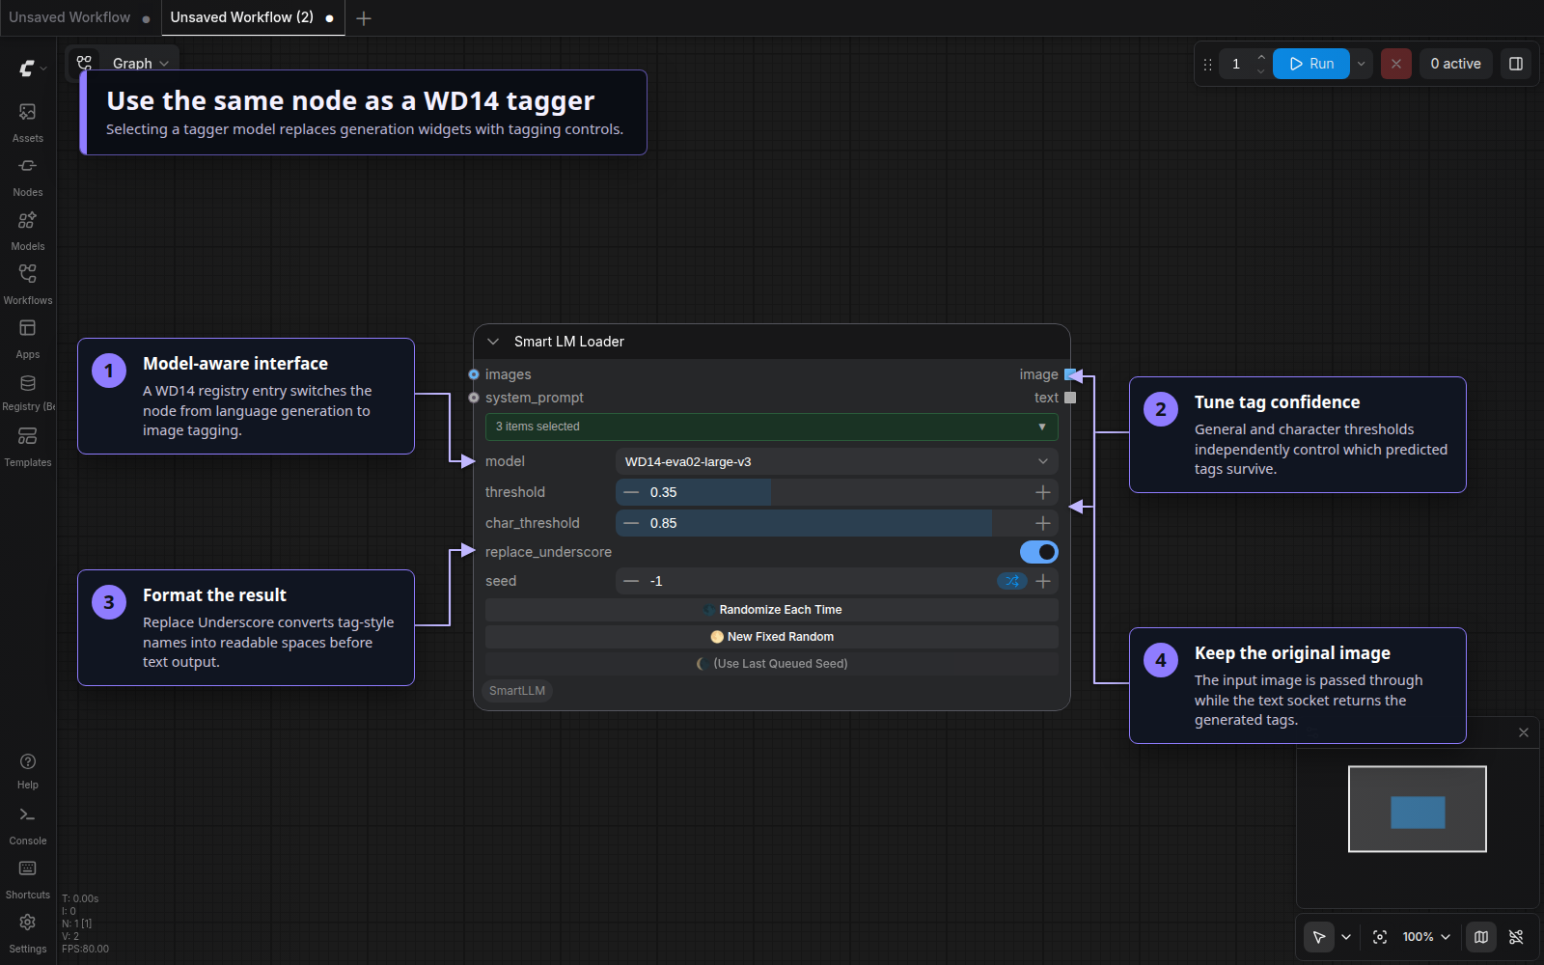Open the Run options dropdown arrow

1361,64
